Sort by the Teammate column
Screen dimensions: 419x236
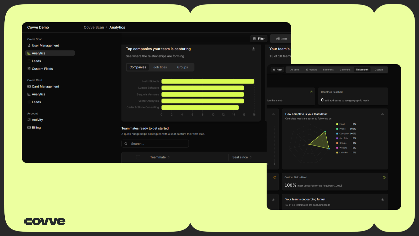pos(160,157)
